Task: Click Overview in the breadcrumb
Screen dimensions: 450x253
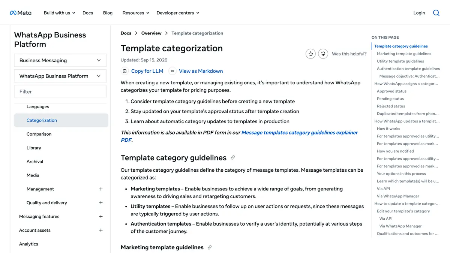Action: coord(151,33)
